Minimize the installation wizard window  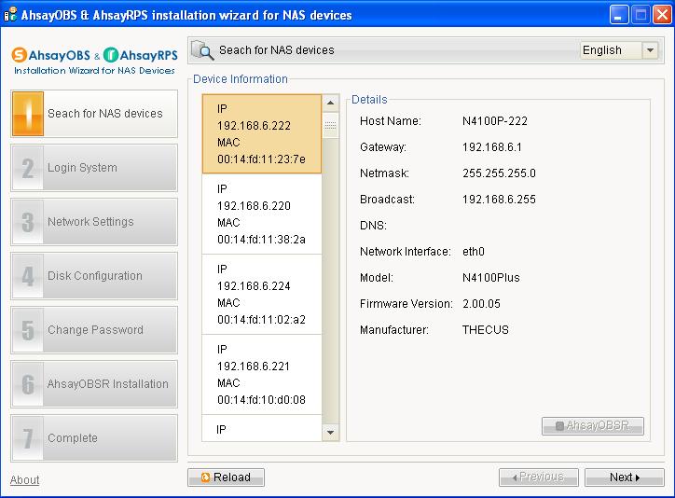(619, 16)
